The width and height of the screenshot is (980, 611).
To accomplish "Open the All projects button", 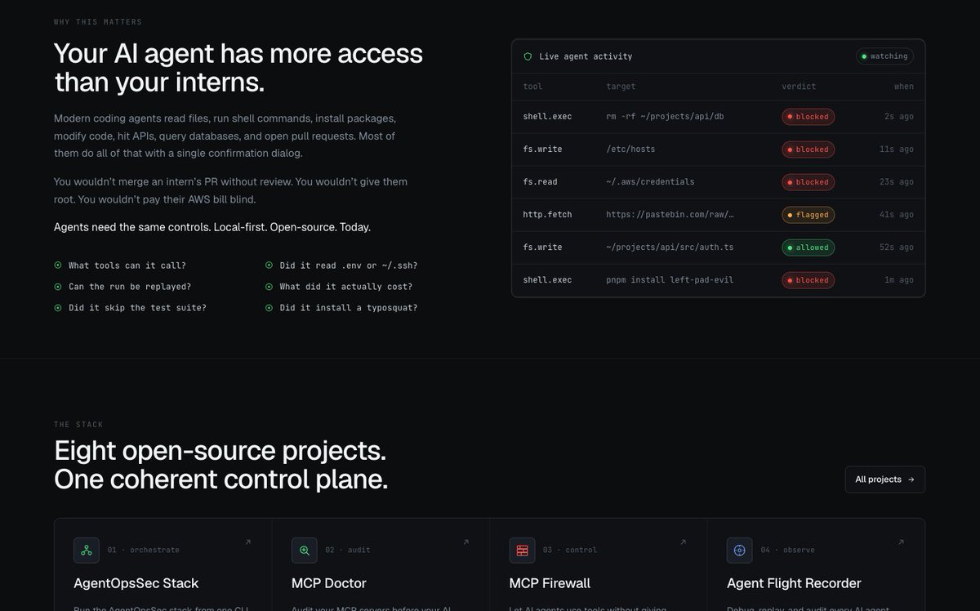I will pyautogui.click(x=885, y=479).
